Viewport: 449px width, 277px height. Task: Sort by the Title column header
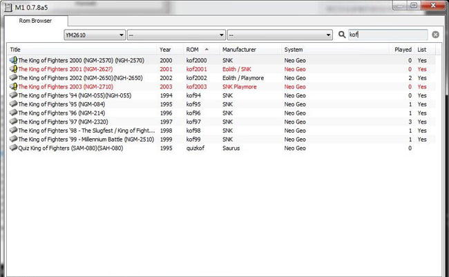tap(15, 50)
